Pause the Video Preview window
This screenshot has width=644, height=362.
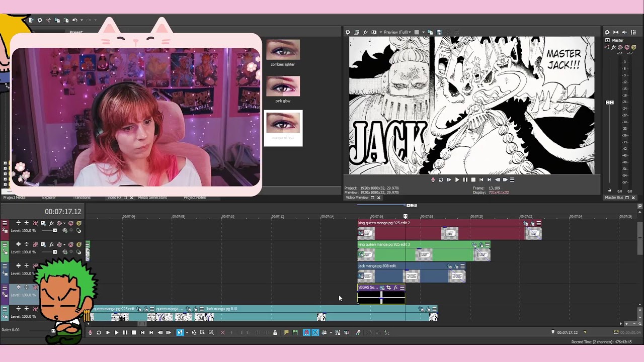(x=465, y=179)
